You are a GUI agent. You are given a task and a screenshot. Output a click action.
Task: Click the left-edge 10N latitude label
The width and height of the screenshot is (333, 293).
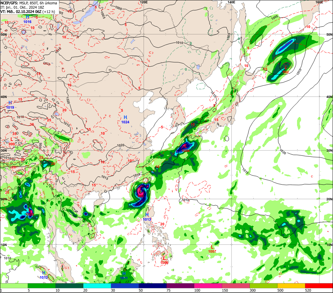click(4, 245)
